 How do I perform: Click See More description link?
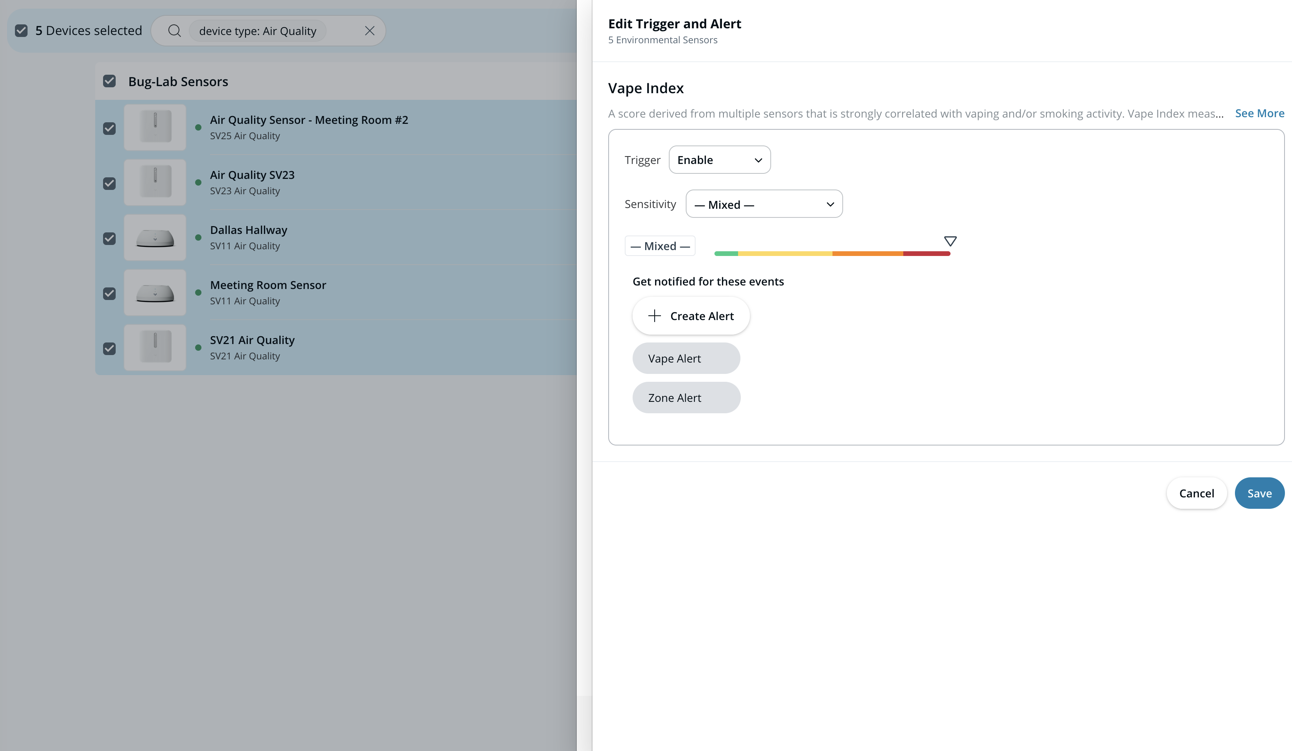1259,113
